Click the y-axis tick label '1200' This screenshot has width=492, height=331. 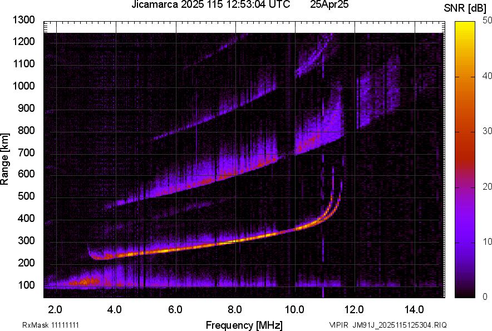click(23, 41)
